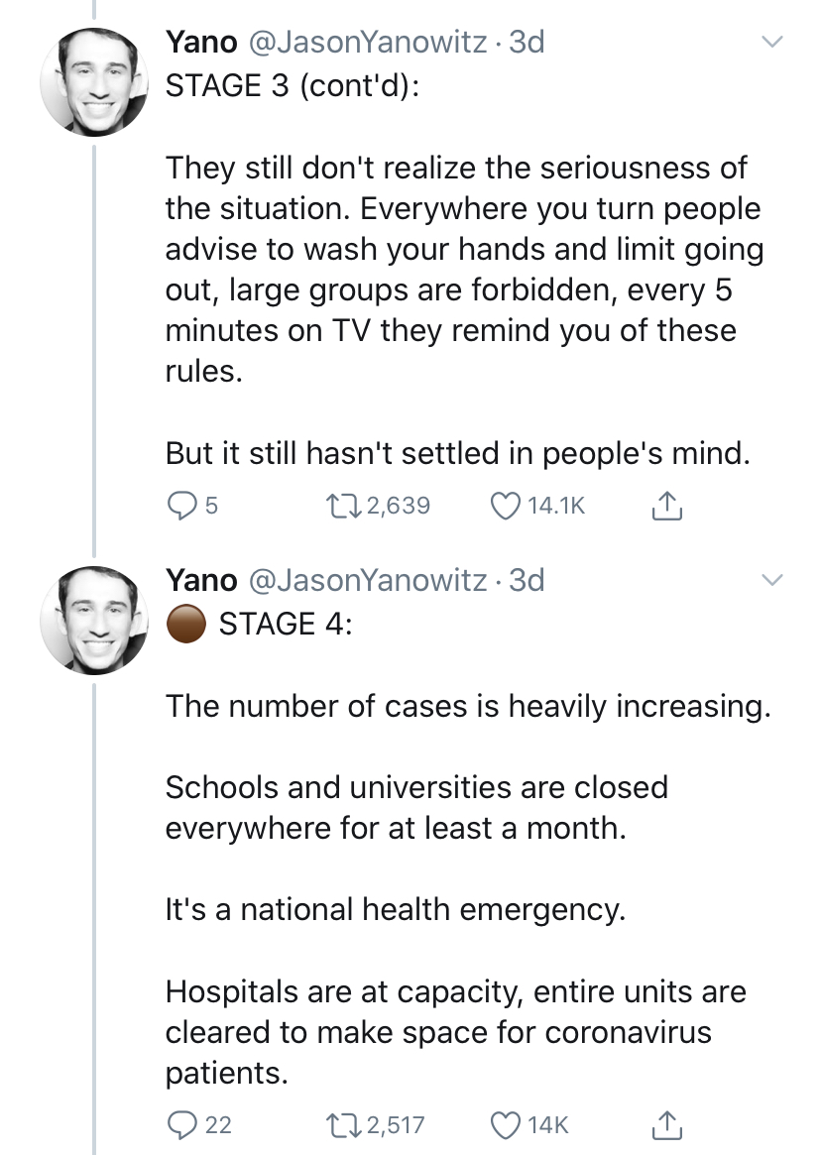Click the Yano display name on first tweet
This screenshot has height=1155, width=821.
[201, 43]
